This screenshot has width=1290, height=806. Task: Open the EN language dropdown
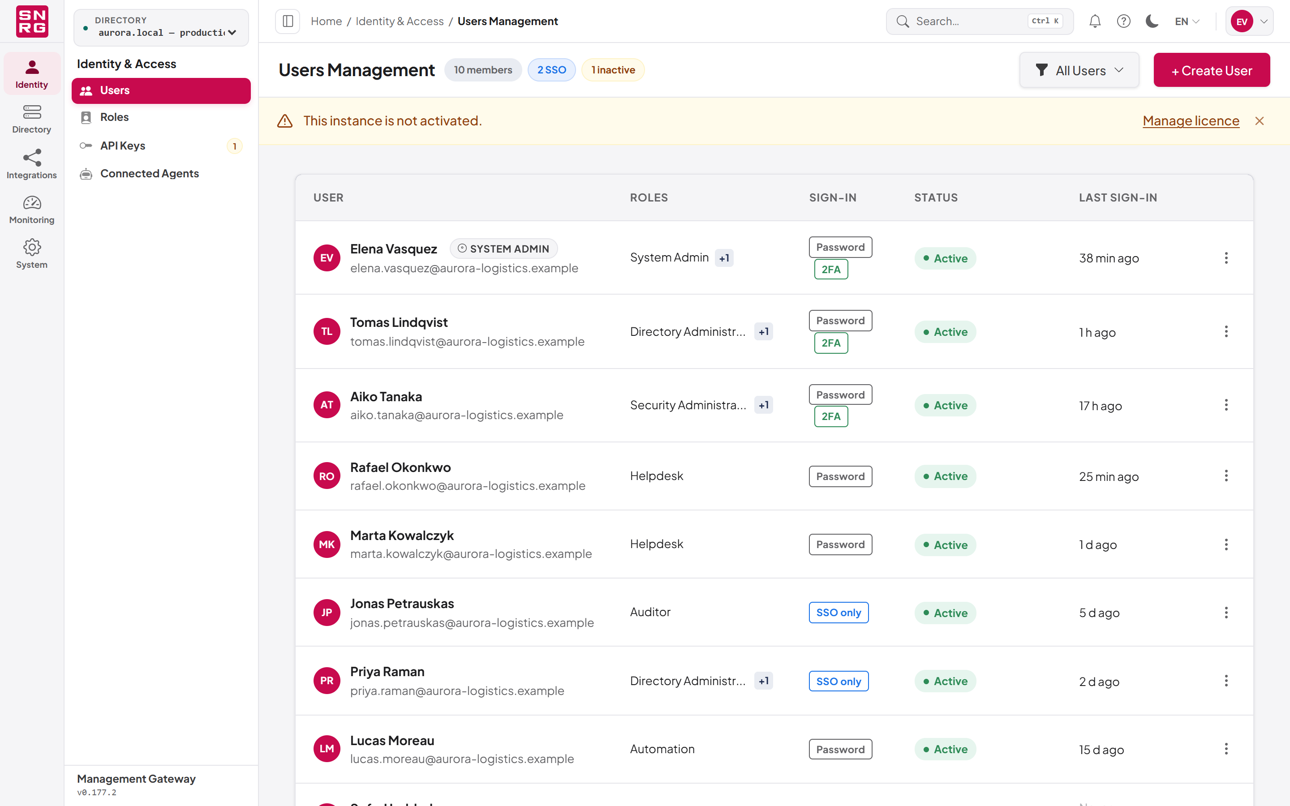point(1187,21)
